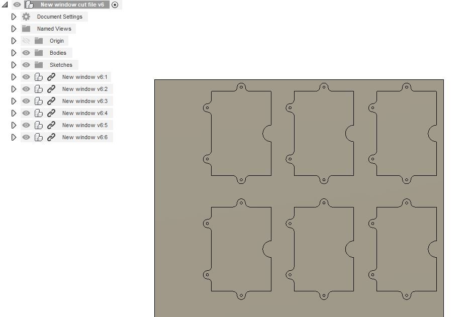This screenshot has width=471, height=317.
Task: Select the Origin label
Action: [x=56, y=41]
